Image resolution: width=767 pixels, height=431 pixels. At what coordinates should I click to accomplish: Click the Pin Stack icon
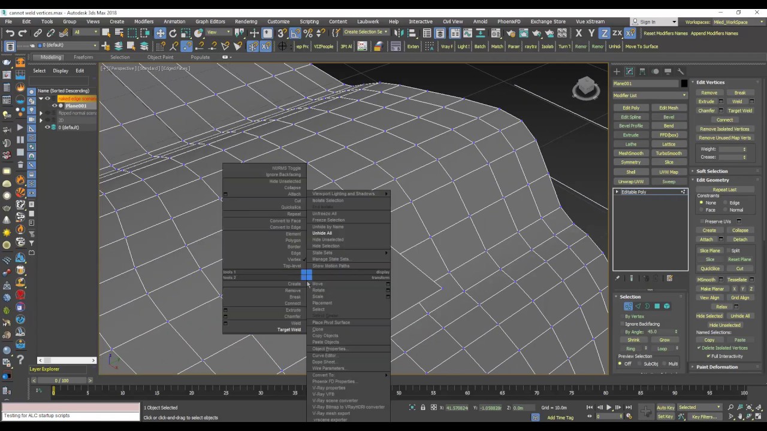coord(617,278)
